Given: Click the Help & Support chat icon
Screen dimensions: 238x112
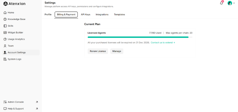Looking at the screenshot, I should click(x=5, y=109).
